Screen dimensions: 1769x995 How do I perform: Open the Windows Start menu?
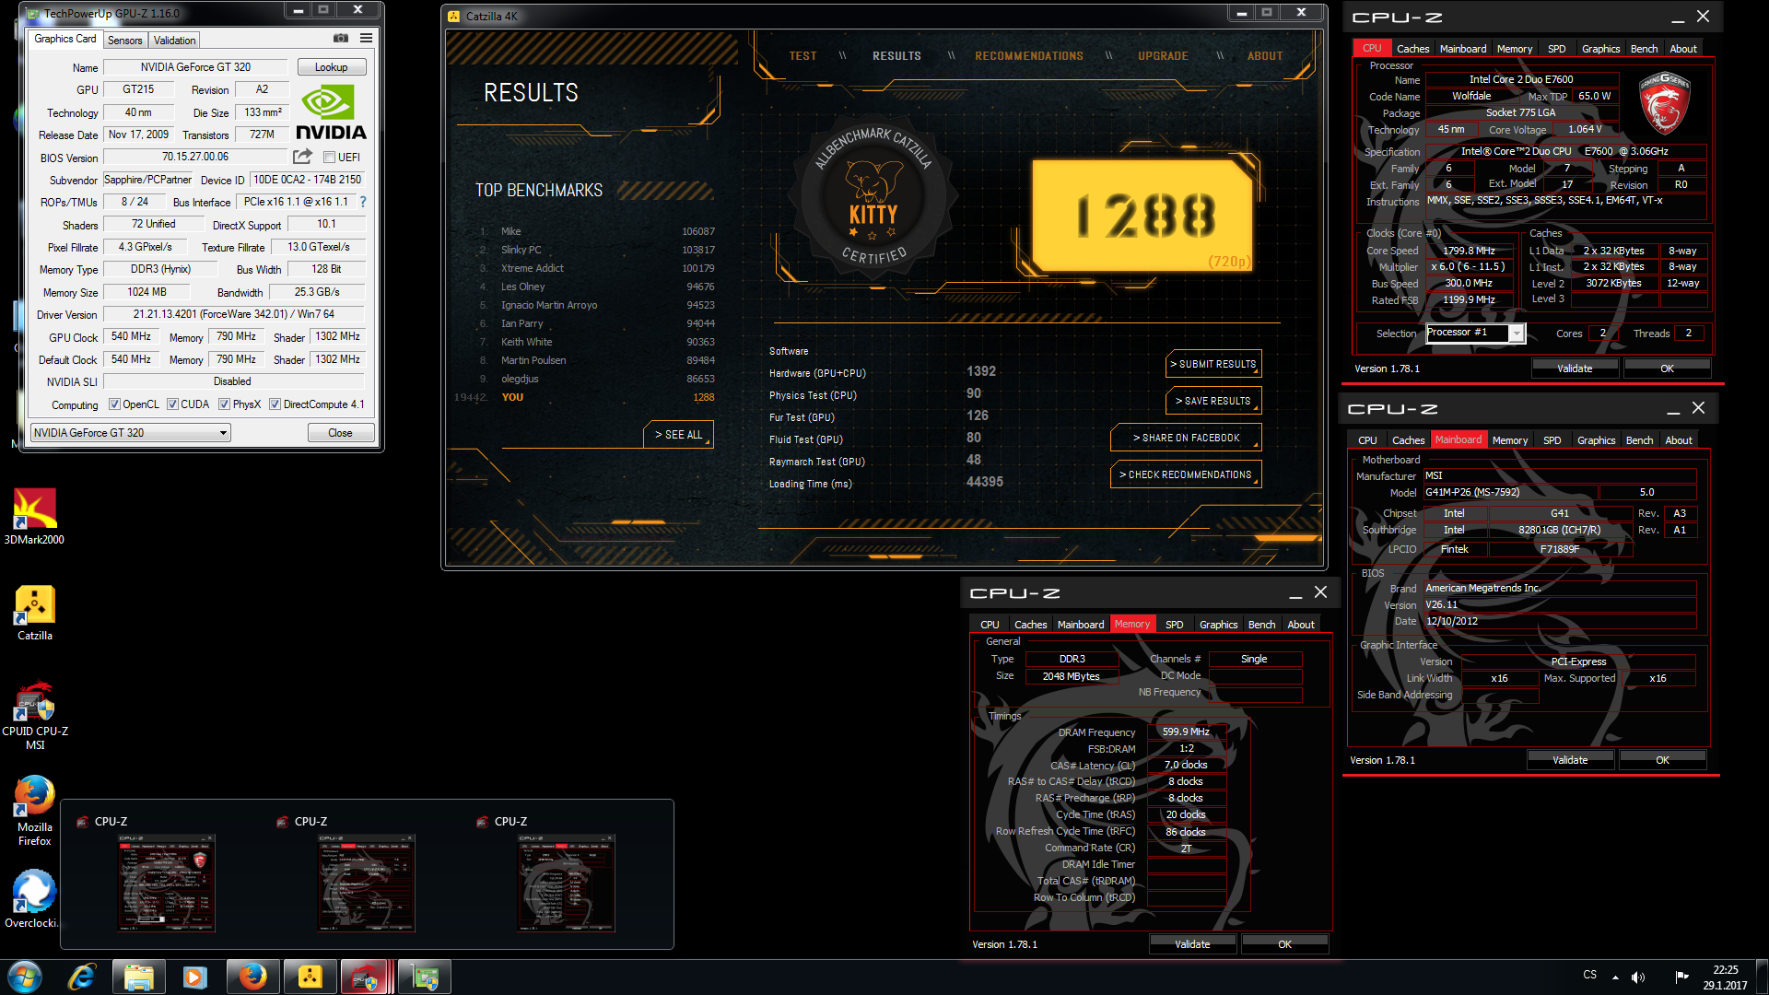point(25,977)
